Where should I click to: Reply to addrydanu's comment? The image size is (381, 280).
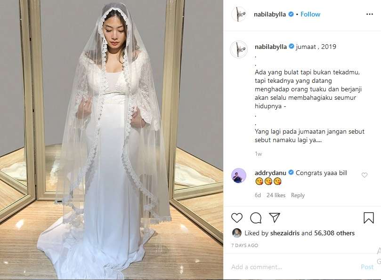[x=298, y=195]
